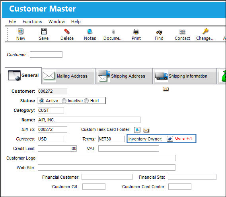This screenshot has height=197, width=226.
Task: Click envelope icon next to Task Card Footer
Action: pos(146,130)
